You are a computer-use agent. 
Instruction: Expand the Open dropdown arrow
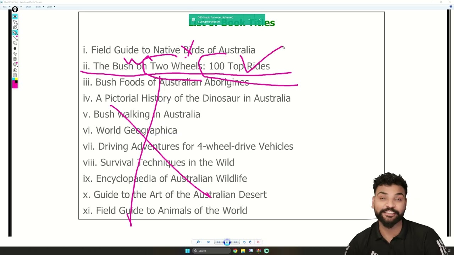(x=55, y=6)
